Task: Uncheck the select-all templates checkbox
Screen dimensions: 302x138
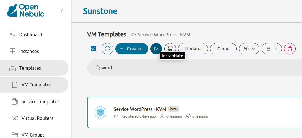Action: (93, 49)
